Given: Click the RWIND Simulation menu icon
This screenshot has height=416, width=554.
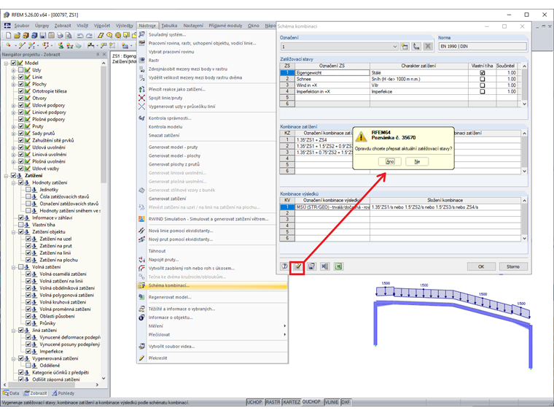Looking at the screenshot, I should [x=141, y=219].
